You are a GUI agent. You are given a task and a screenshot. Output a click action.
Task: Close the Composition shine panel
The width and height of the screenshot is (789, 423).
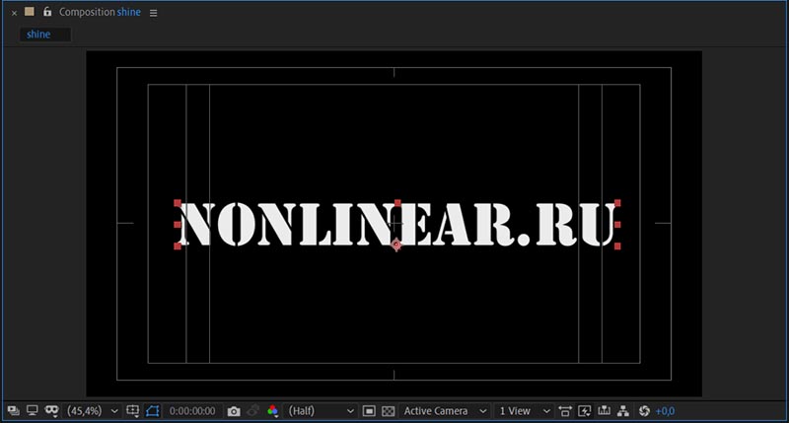point(14,13)
